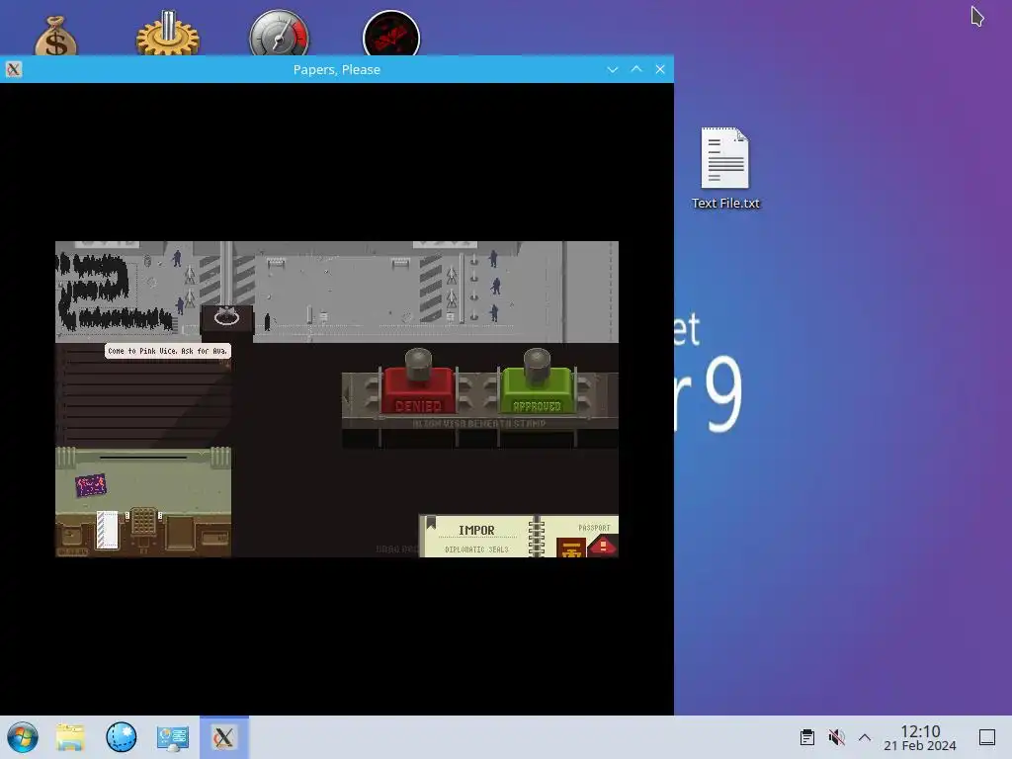Click the booth loudspeaker to call next entrant
The width and height of the screenshot is (1012, 759).
pos(226,317)
